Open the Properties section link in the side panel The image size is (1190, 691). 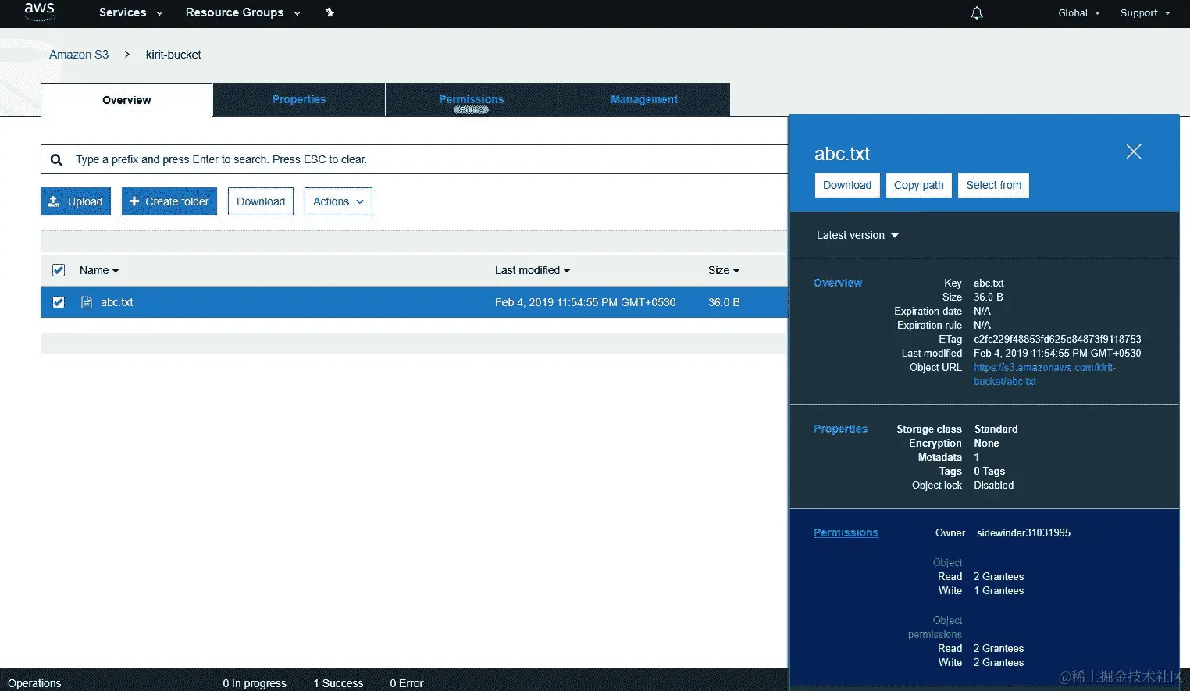pos(840,429)
